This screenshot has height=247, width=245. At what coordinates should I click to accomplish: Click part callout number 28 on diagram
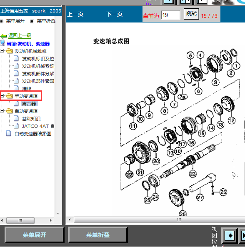(x=183, y=214)
